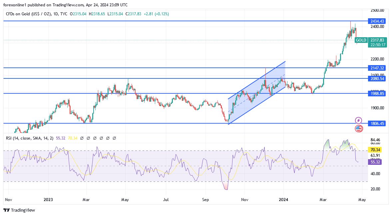Open the flag icon near the price scale
The height and width of the screenshot is (216, 392).
pyautogui.click(x=359, y=128)
